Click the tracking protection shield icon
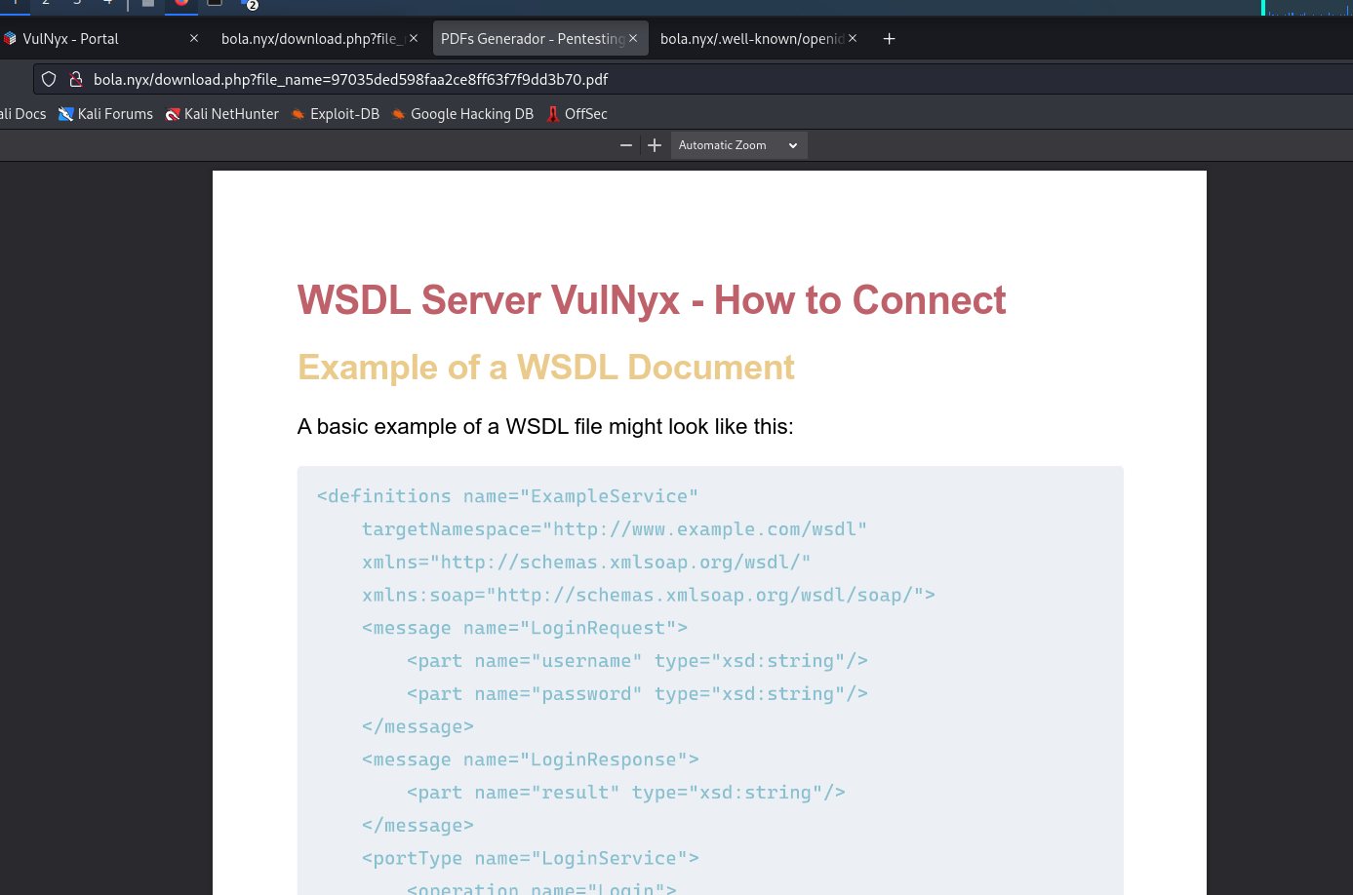The width and height of the screenshot is (1353, 895). tap(49, 79)
